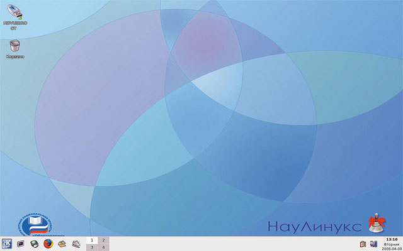Open the KDE K menu launcher
403x251 pixels.
pyautogui.click(x=7, y=243)
